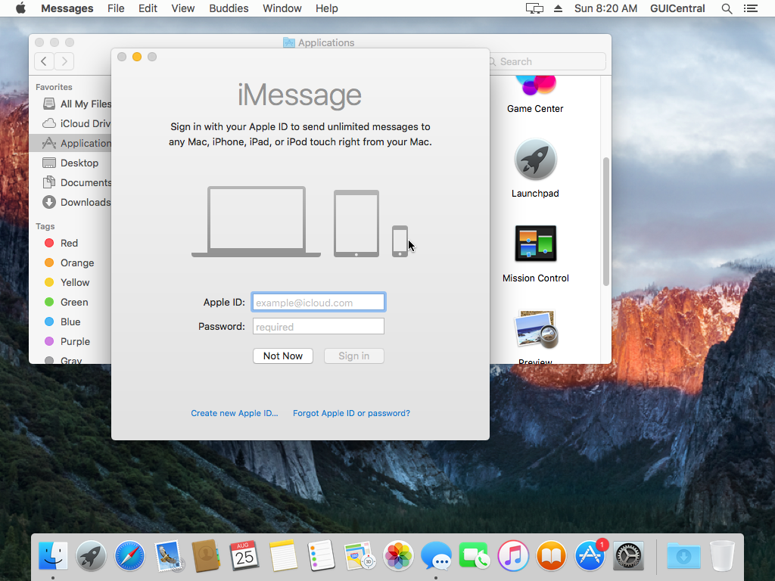Open Notification Center from menu bar

tap(751, 8)
